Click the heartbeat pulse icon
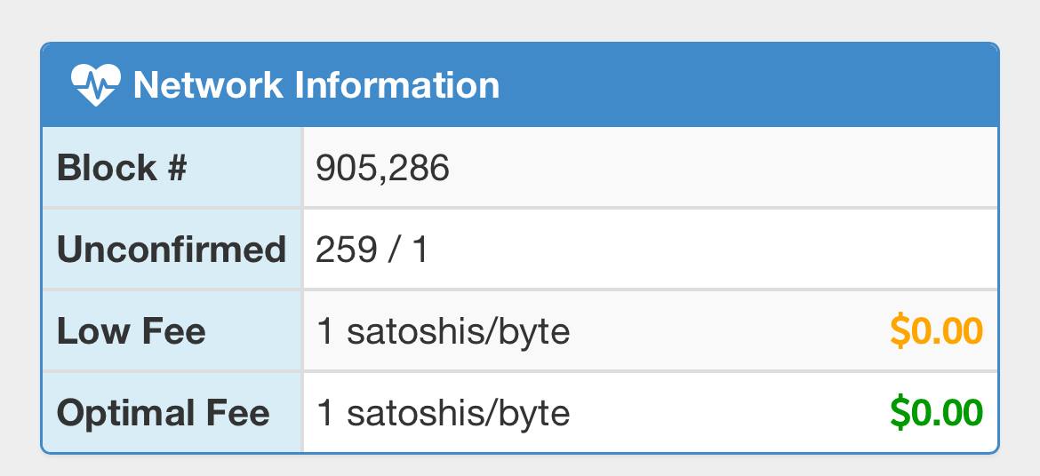 (x=94, y=85)
